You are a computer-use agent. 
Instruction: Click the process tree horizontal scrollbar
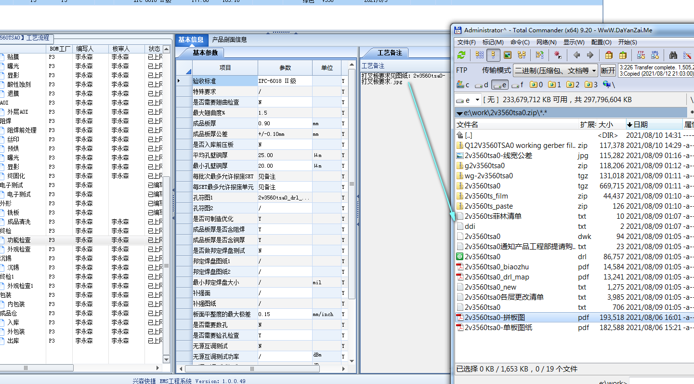(37, 368)
